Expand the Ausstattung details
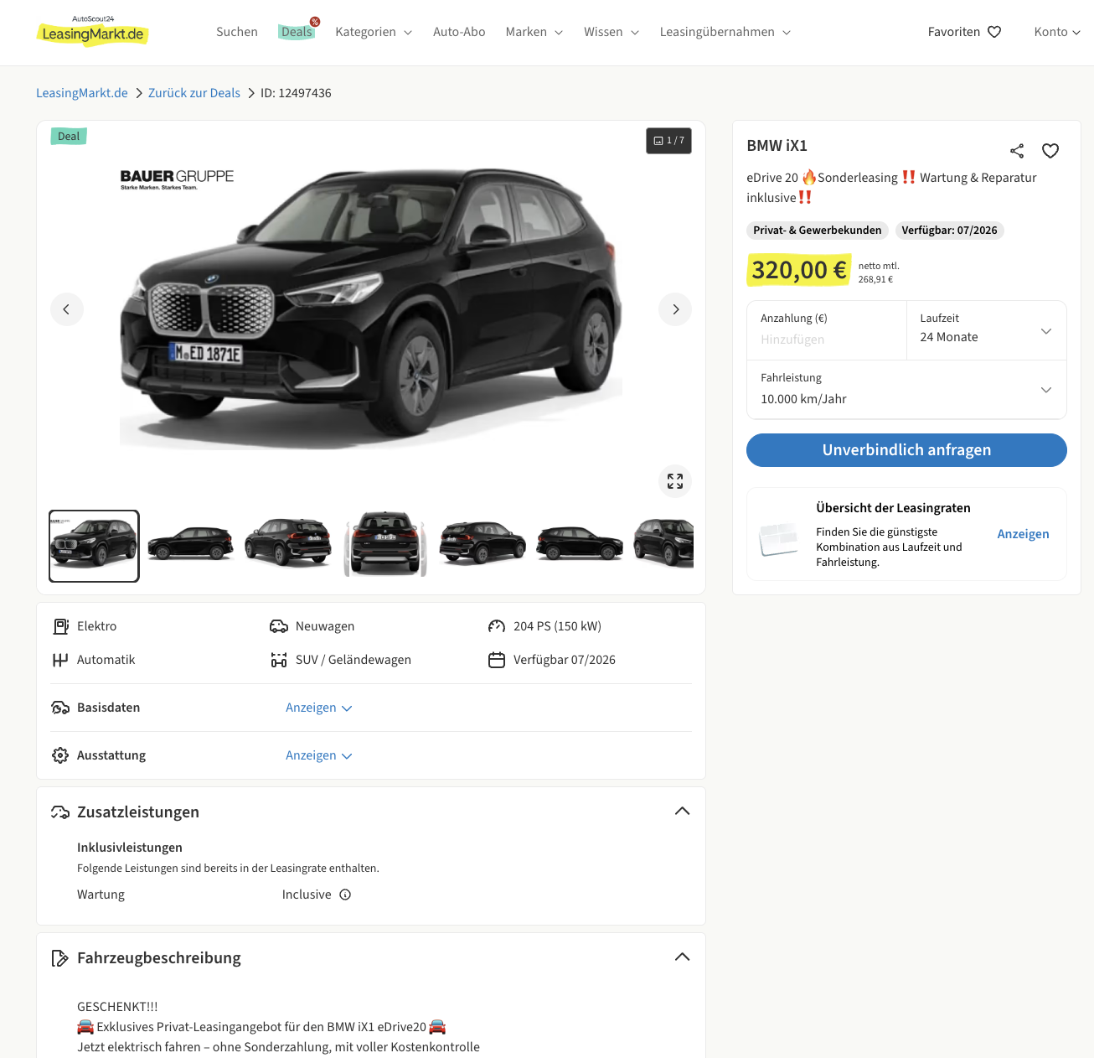The height and width of the screenshot is (1058, 1094). click(x=318, y=755)
